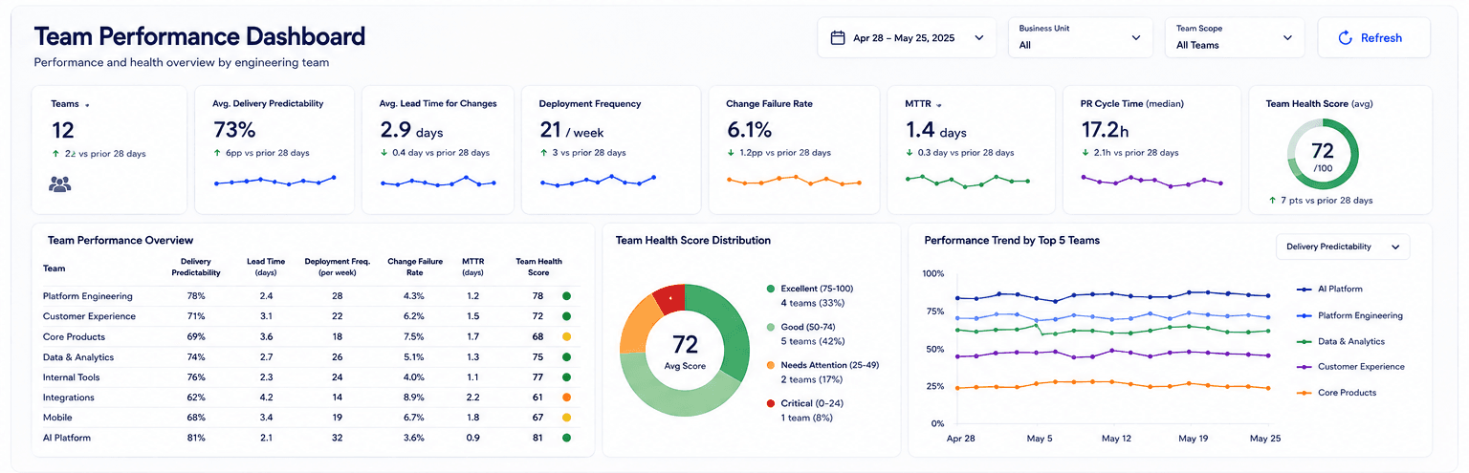Viewport: 1469px width, 473px height.
Task: Click the green MTTR sparkline
Action: 967,181
